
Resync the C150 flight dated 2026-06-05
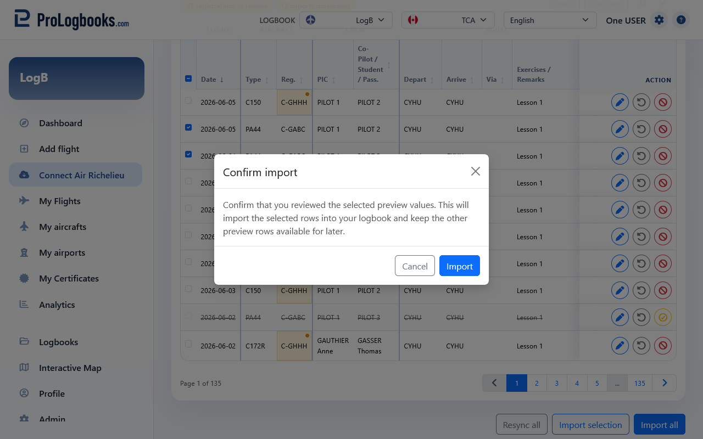click(641, 102)
